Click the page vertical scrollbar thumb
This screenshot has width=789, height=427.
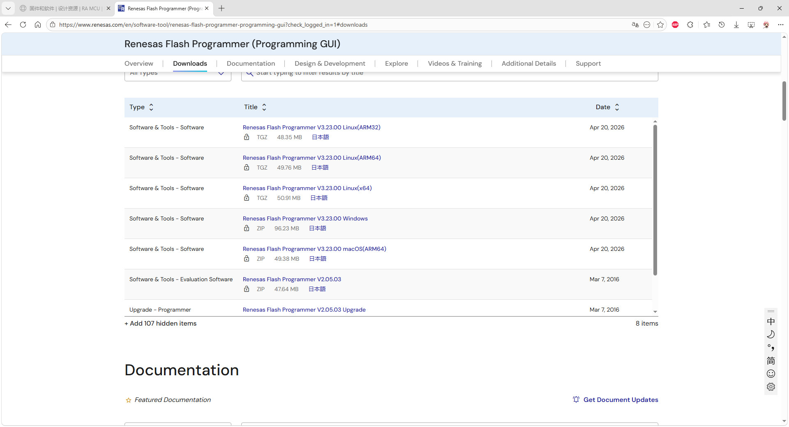click(784, 101)
